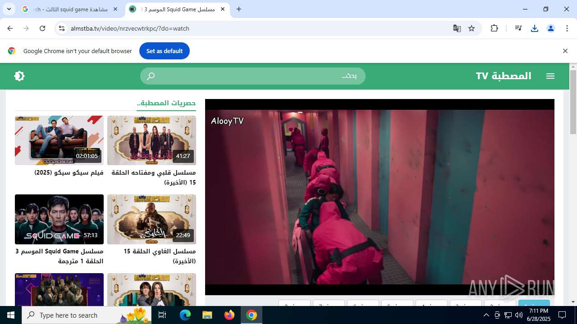Launch Microsoft Edge from taskbar
The height and width of the screenshot is (324, 577).
pyautogui.click(x=185, y=315)
